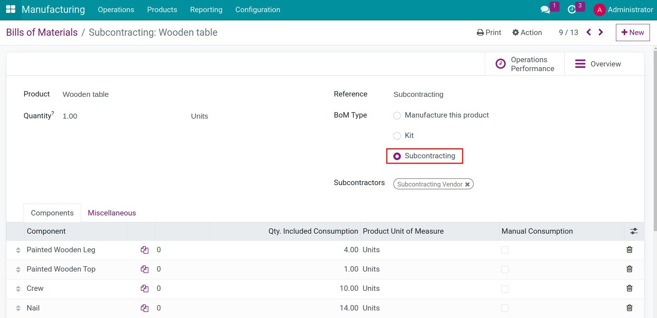
Task: Go back to Bills of Materials
Action: point(42,32)
